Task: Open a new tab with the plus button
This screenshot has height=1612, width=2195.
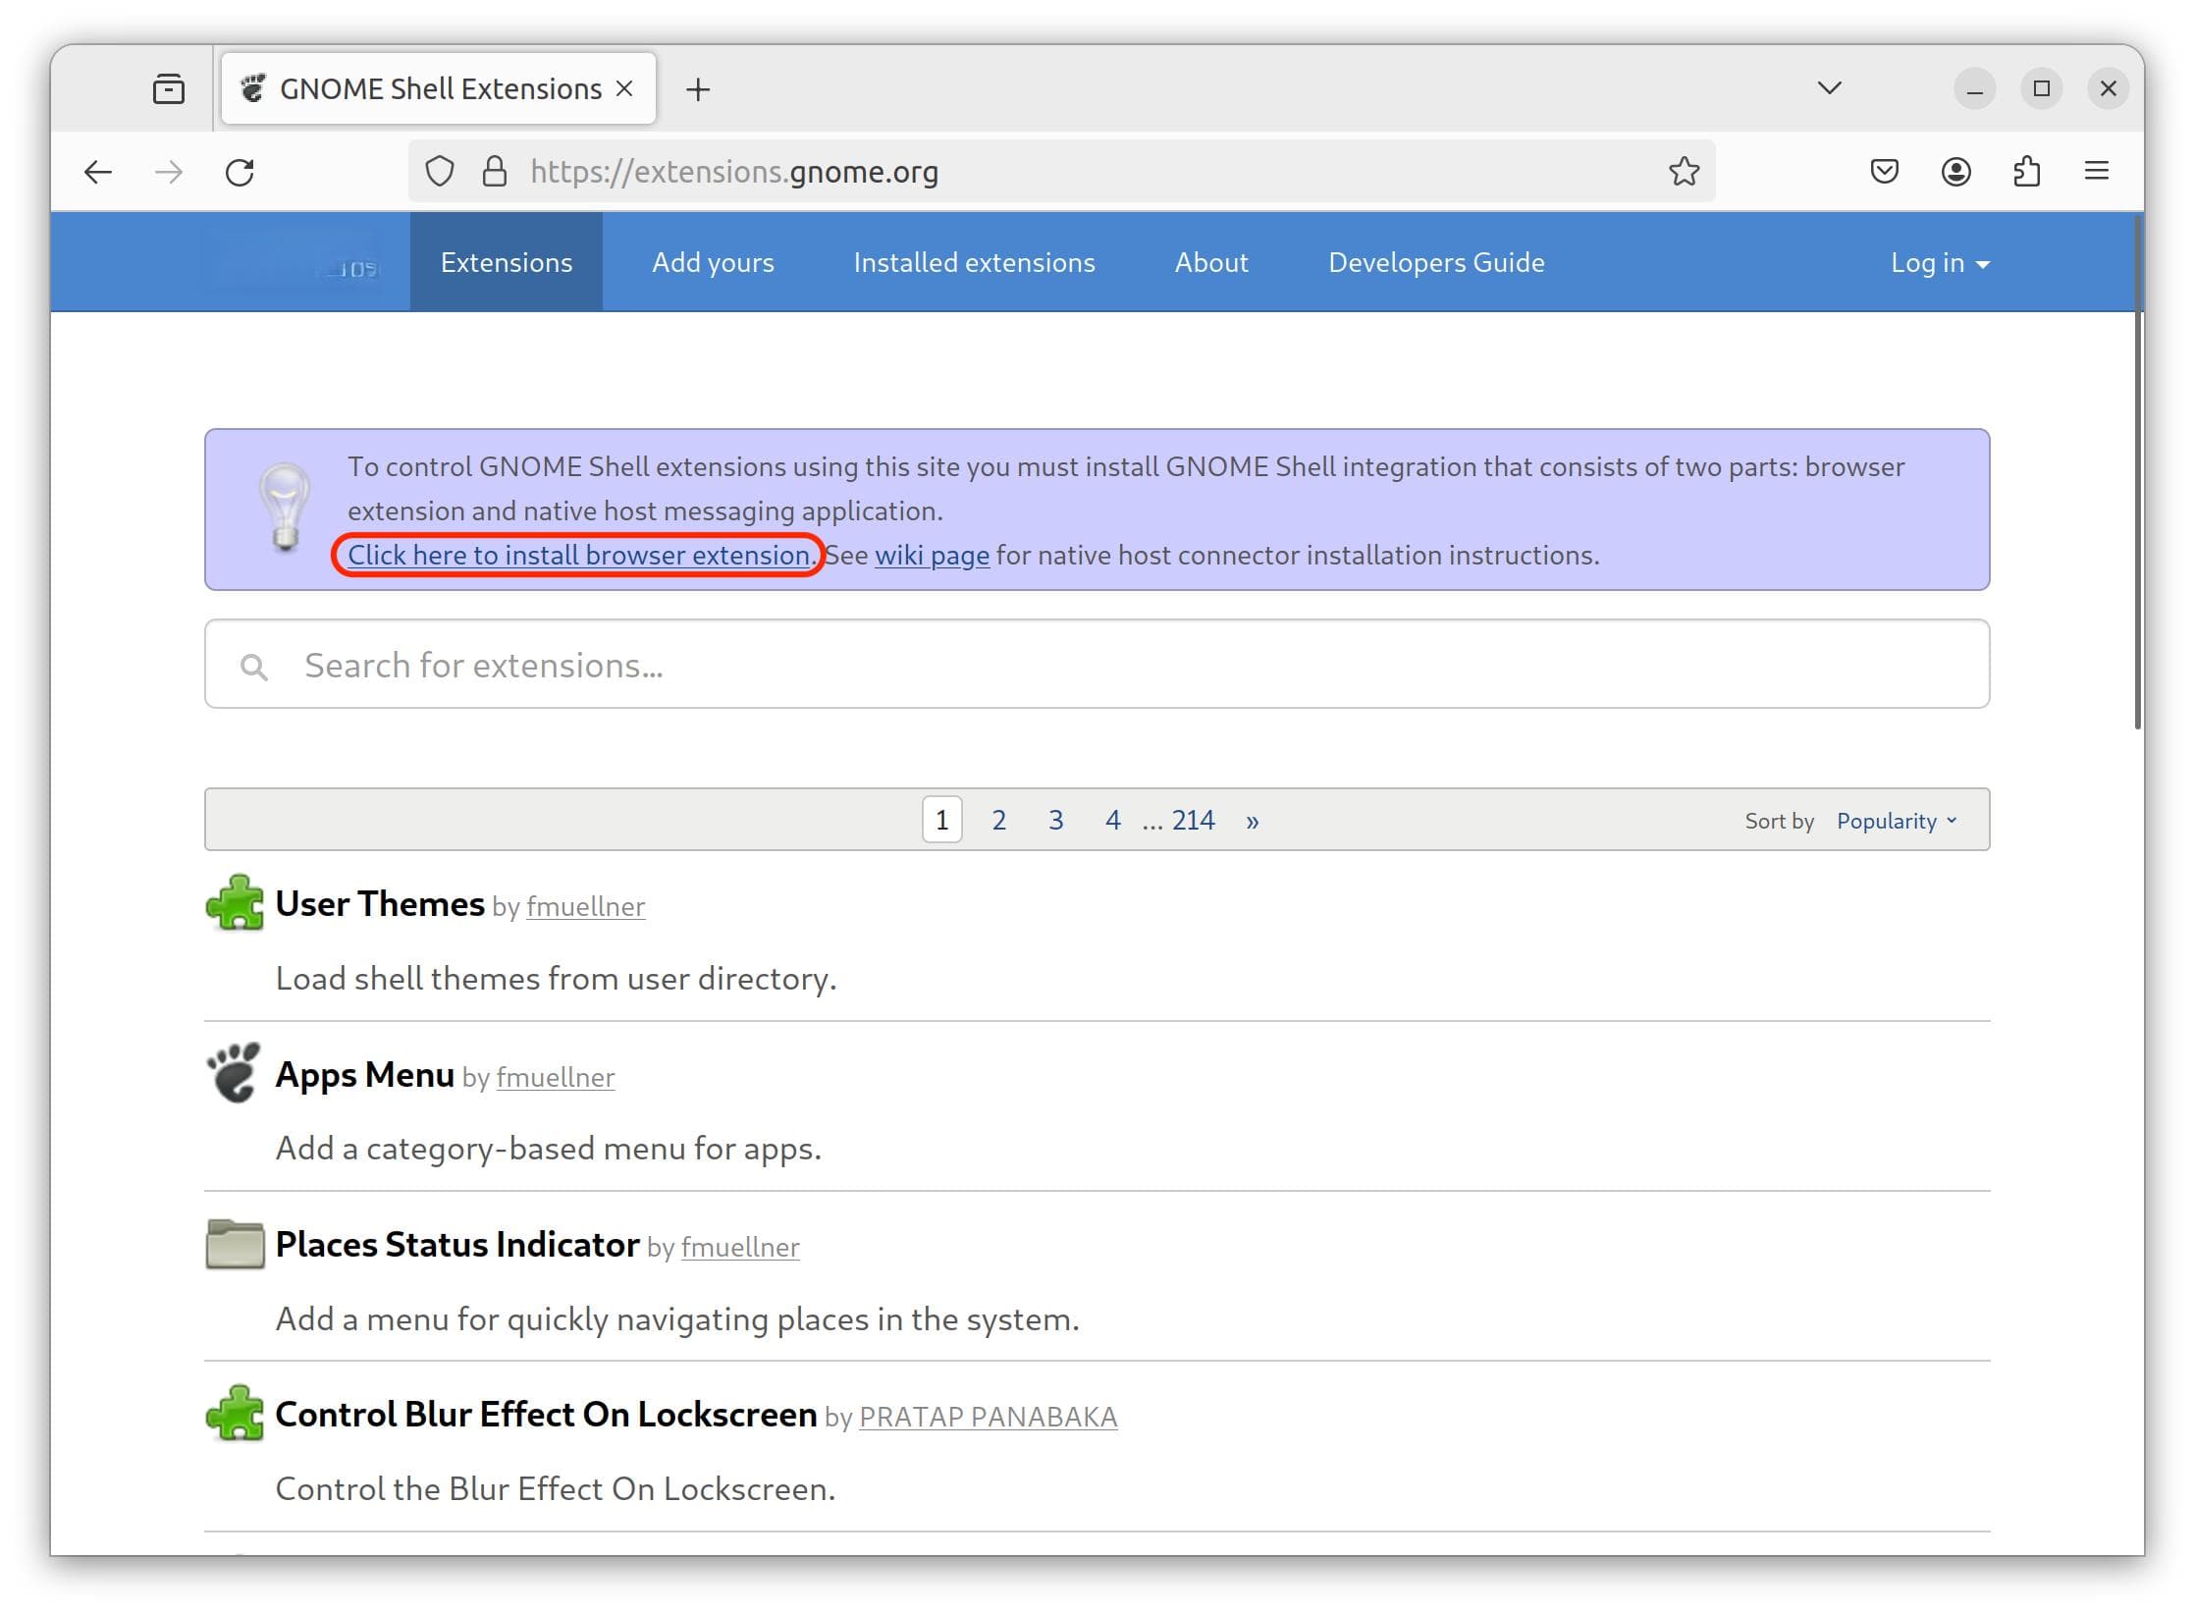Action: tap(698, 89)
